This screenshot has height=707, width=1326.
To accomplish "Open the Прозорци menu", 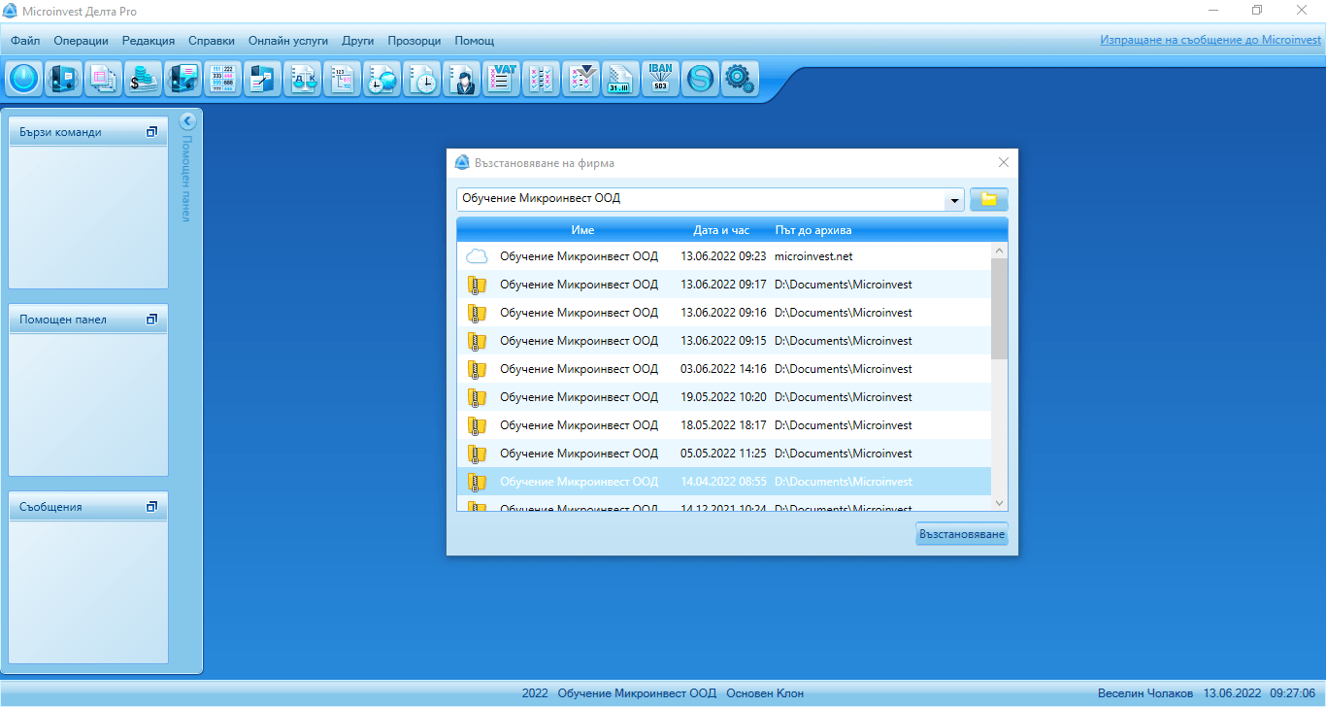I will click(414, 41).
